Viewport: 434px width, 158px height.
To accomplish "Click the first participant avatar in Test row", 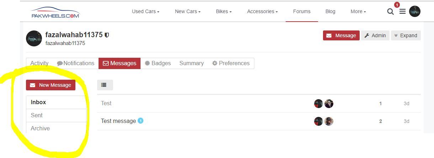I will [x=318, y=103].
